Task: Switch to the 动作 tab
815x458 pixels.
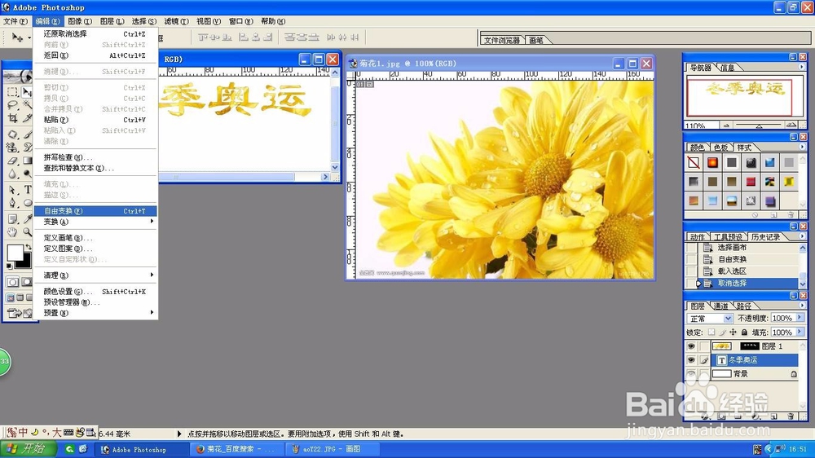Action: (x=697, y=237)
